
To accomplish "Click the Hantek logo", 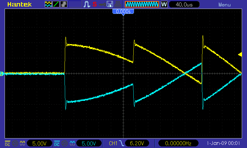I will coord(19,4).
